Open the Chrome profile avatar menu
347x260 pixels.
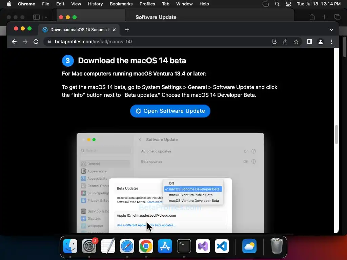point(321,42)
